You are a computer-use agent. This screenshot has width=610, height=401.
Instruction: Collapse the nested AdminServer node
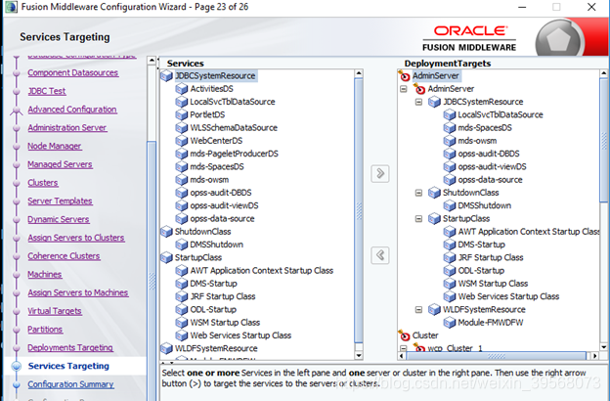tap(404, 89)
